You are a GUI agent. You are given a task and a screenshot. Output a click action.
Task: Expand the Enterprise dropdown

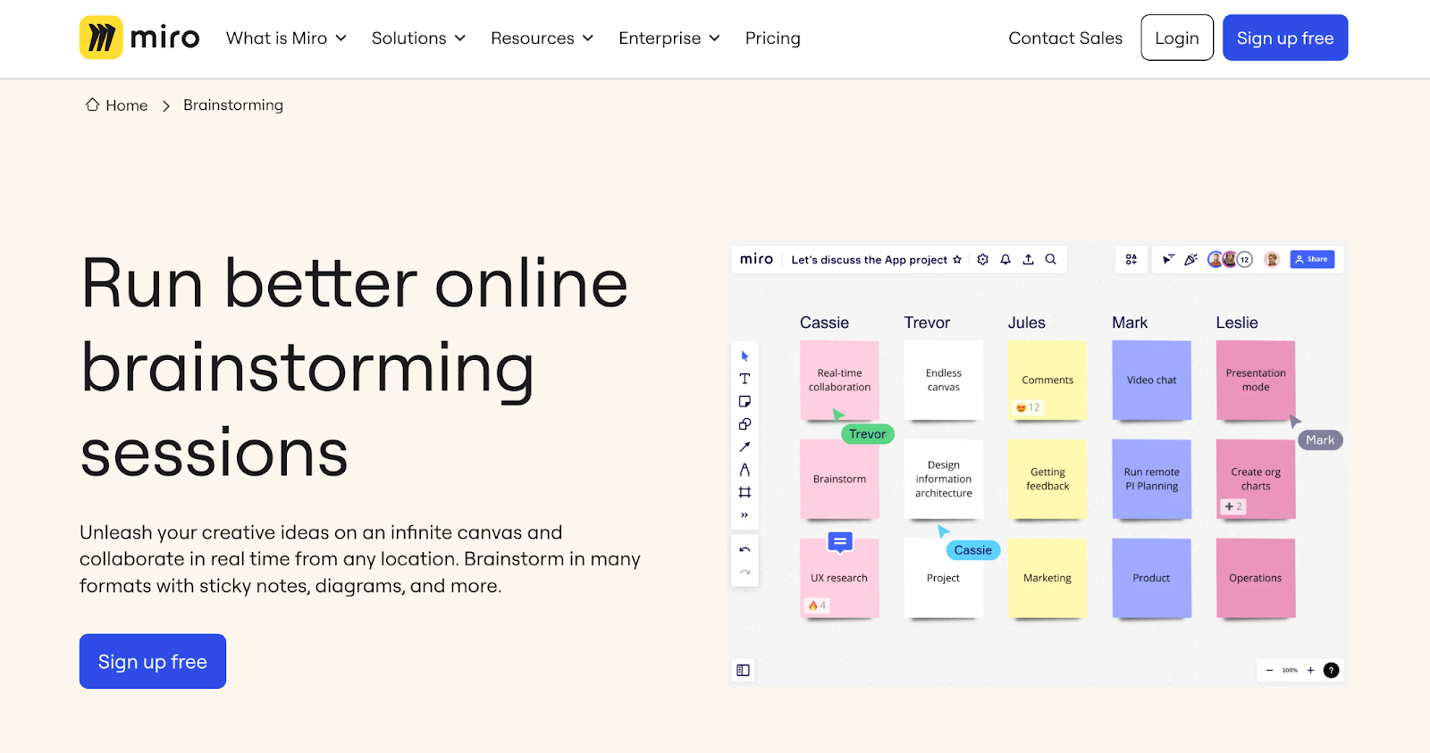[669, 38]
